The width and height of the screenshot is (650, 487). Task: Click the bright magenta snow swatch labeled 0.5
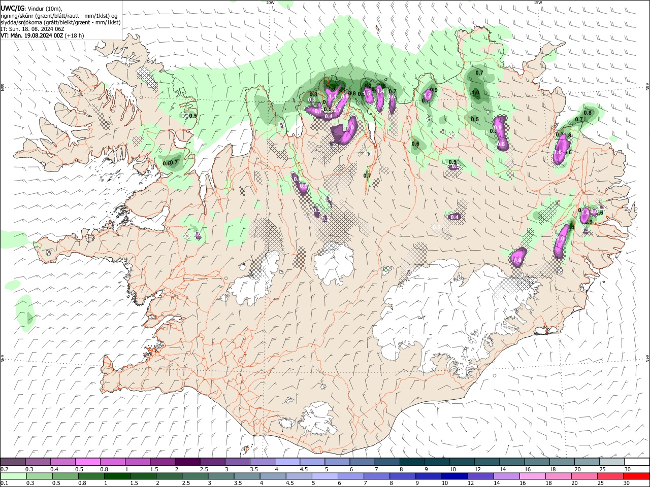[x=88, y=462]
